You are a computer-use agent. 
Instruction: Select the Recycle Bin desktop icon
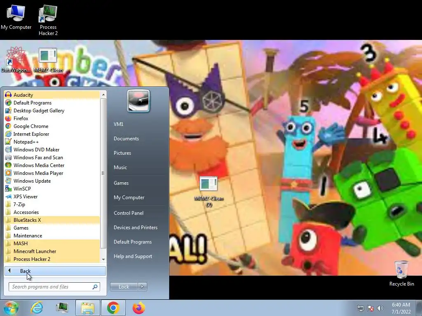(401, 274)
